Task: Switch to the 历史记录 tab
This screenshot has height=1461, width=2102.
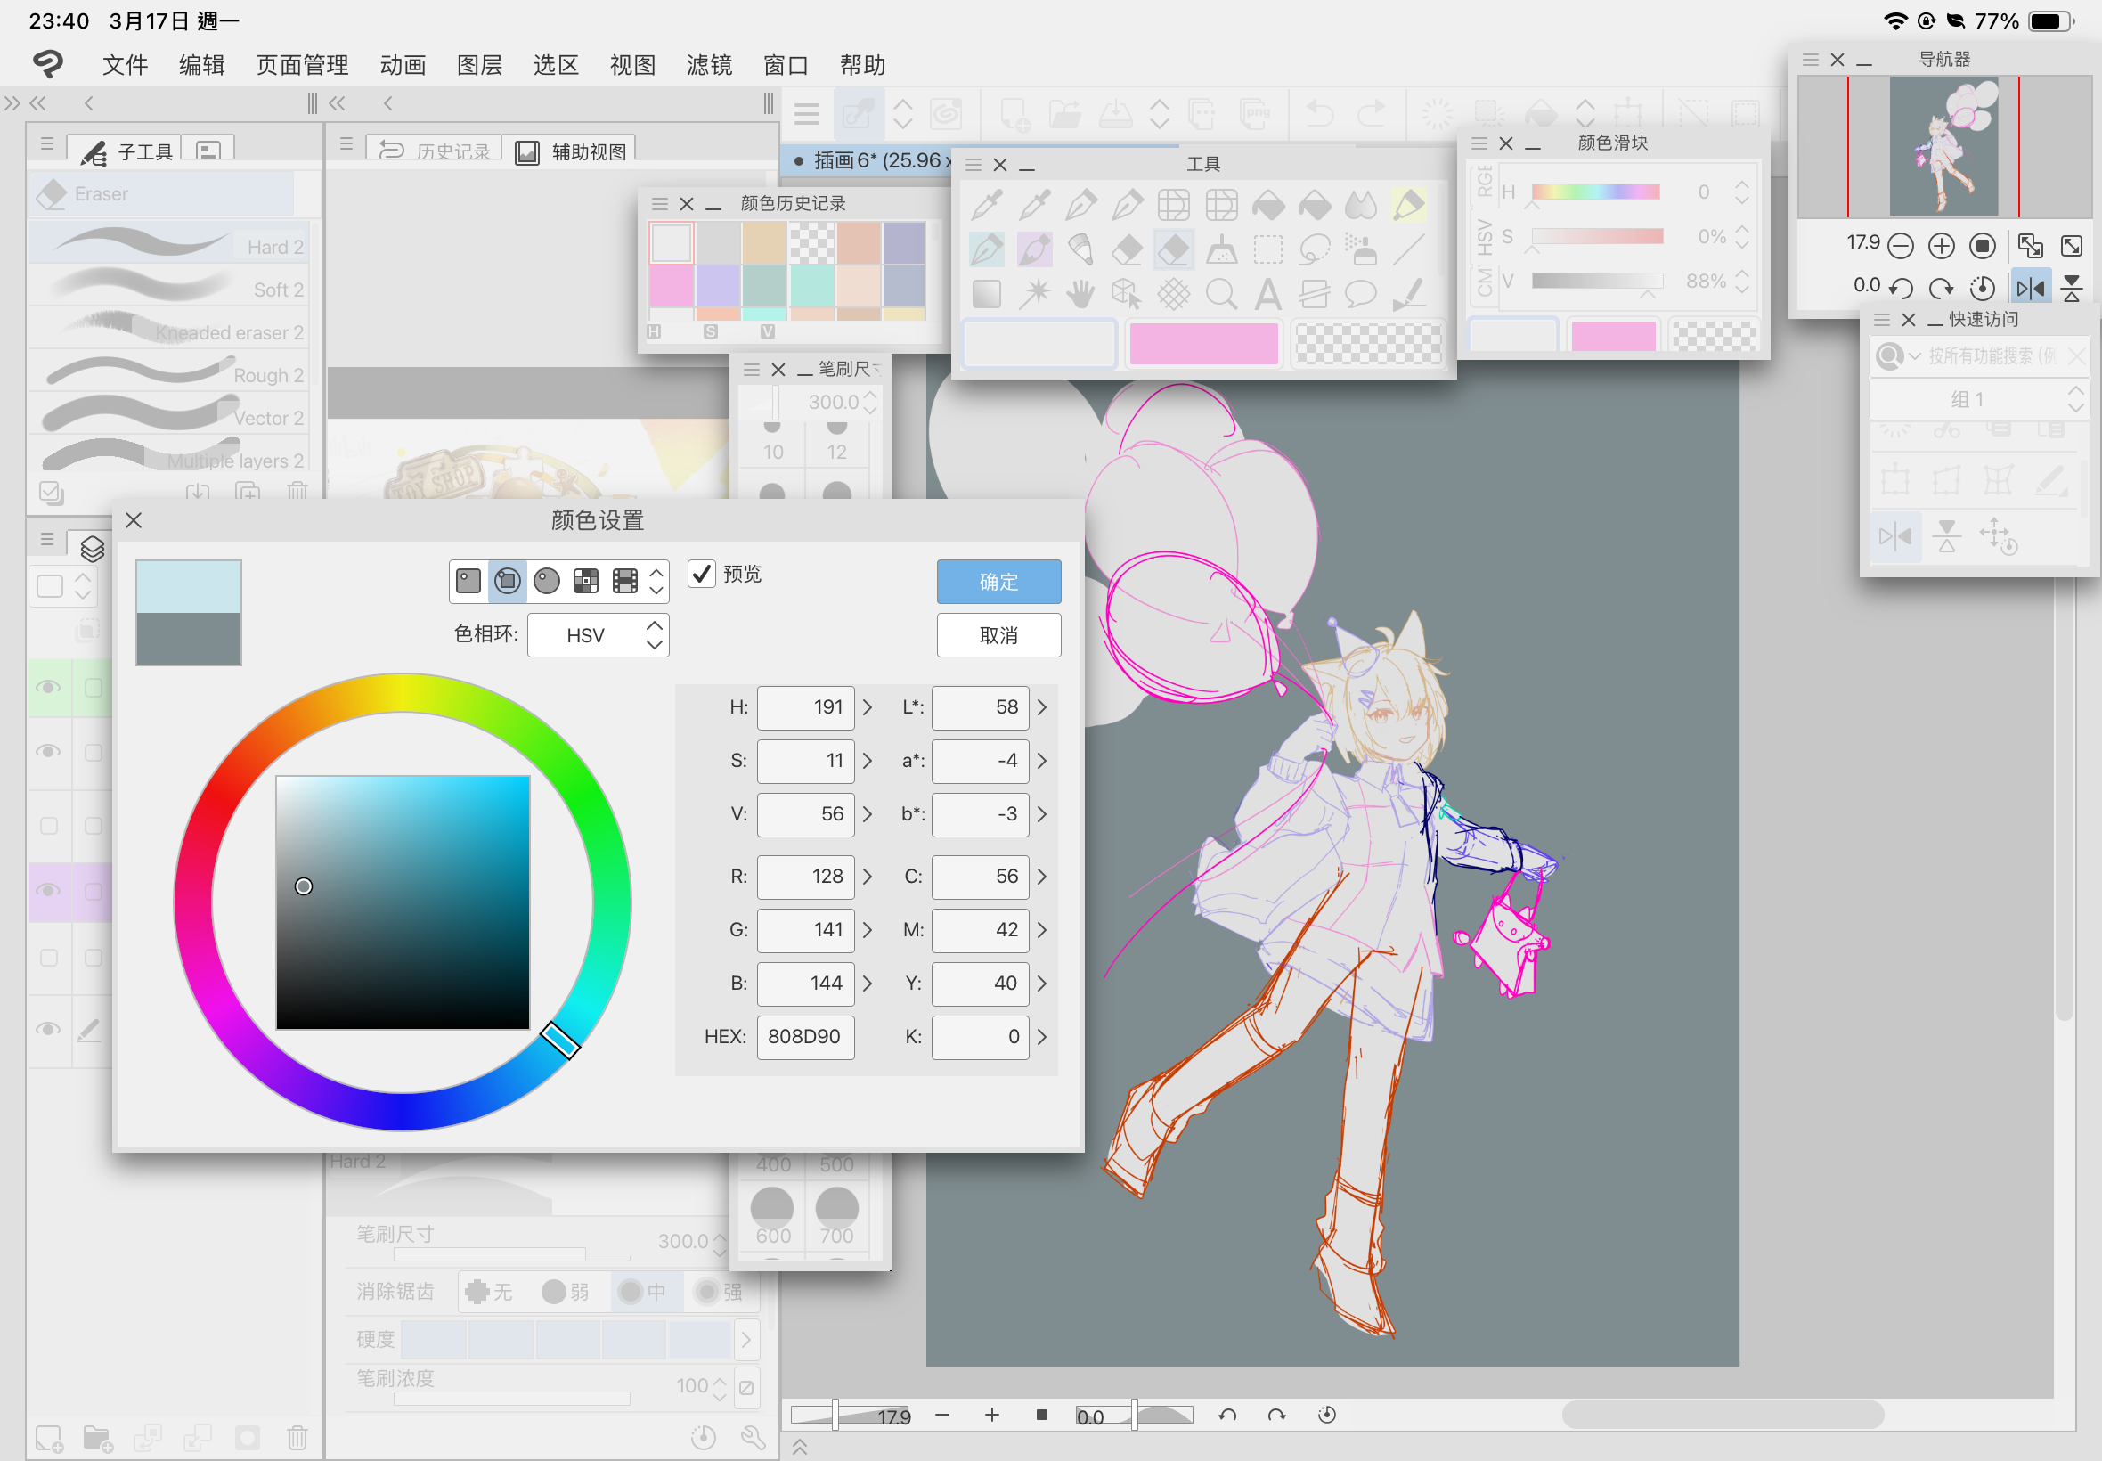Action: (435, 151)
